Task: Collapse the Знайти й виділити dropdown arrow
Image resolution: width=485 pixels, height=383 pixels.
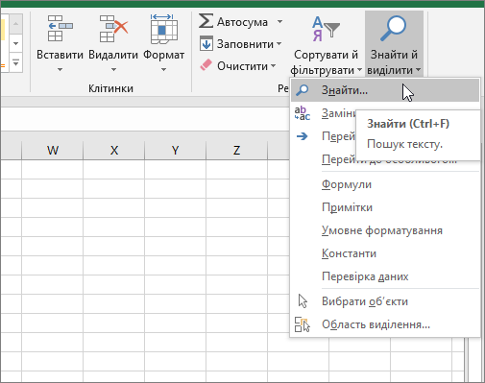Action: [x=418, y=70]
